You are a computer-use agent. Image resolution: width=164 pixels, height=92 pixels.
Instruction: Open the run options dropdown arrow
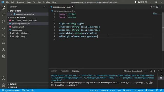(154, 7)
